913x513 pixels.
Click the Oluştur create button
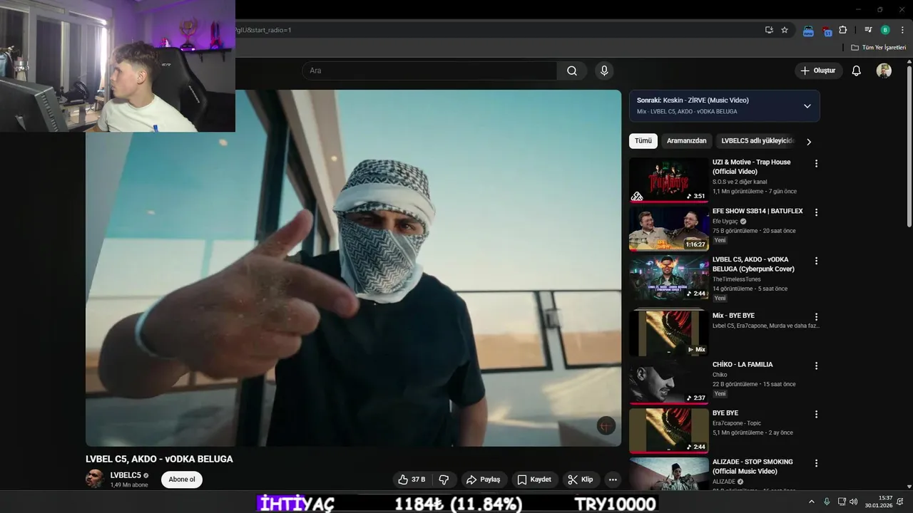819,71
